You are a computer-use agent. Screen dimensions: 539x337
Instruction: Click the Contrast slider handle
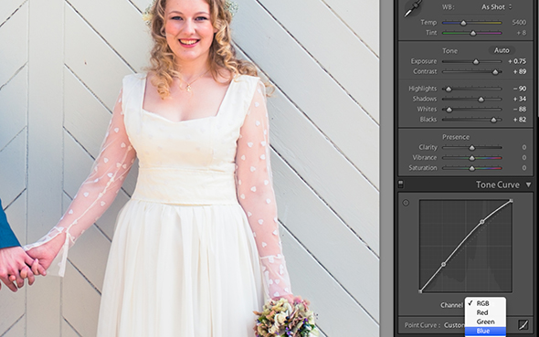coord(495,72)
